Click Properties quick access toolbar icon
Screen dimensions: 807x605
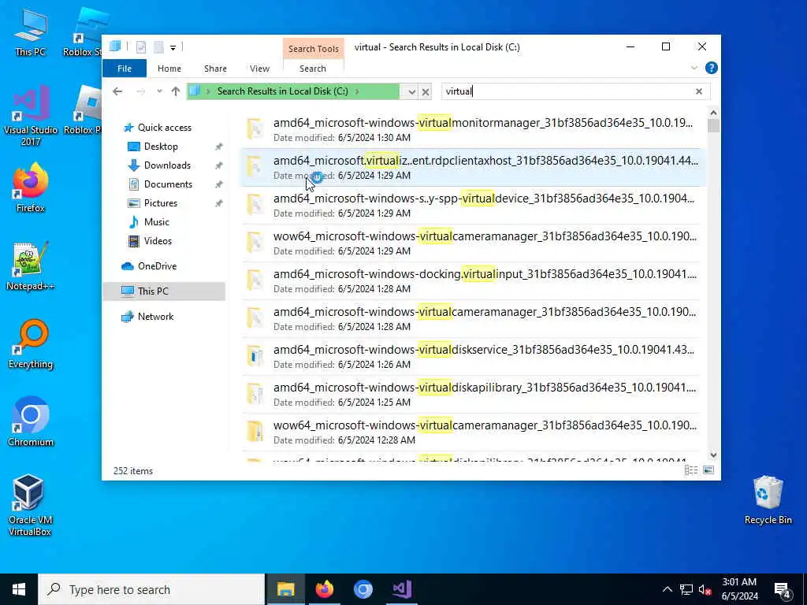[140, 47]
